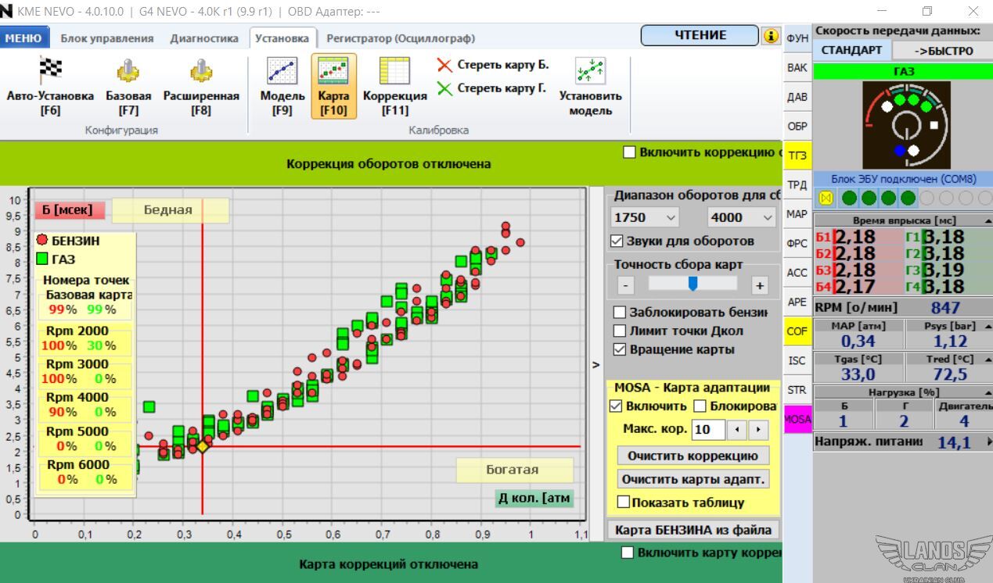993x583 pixels.
Task: Open the Регистратор (Осциллограф) tab
Action: point(400,38)
